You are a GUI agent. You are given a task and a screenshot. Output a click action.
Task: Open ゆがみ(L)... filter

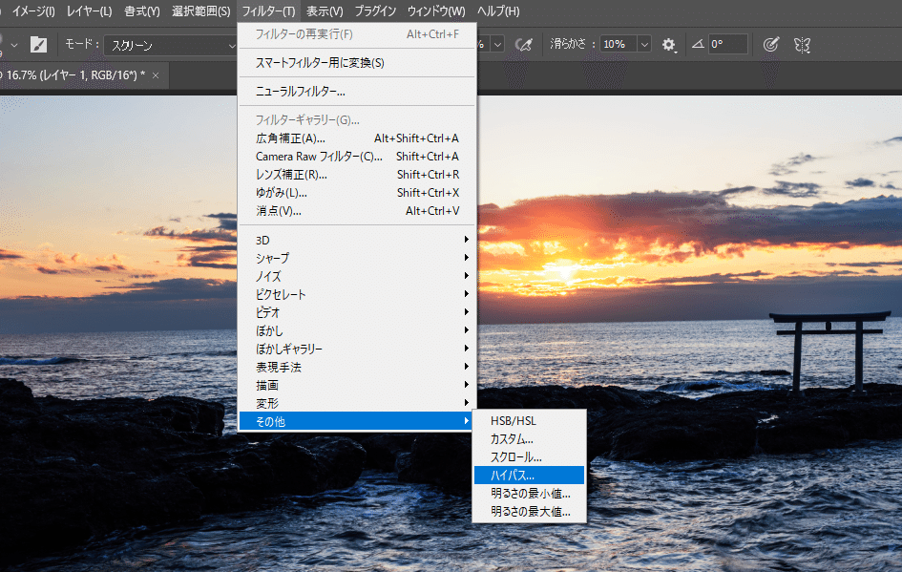(x=357, y=193)
